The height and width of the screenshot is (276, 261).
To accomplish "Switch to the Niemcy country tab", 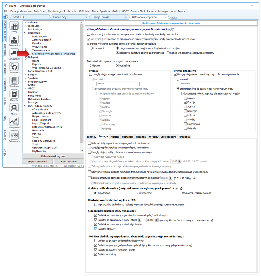I will [x=92, y=137].
